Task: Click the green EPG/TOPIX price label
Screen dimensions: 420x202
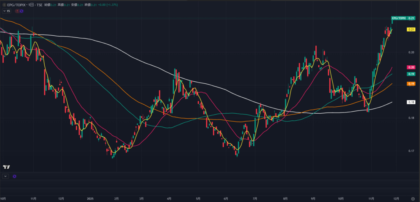Action: point(398,18)
